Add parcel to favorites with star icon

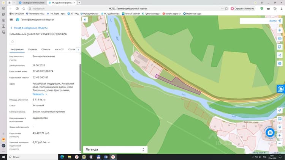click(x=13, y=42)
